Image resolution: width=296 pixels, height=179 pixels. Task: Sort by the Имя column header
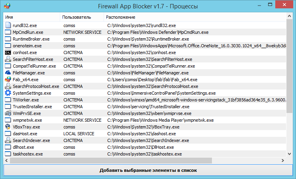click(x=32, y=18)
